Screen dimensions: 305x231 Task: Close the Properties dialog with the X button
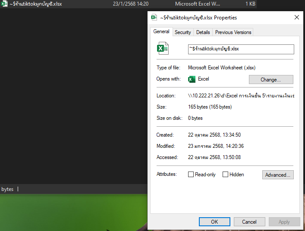pyautogui.click(x=297, y=17)
